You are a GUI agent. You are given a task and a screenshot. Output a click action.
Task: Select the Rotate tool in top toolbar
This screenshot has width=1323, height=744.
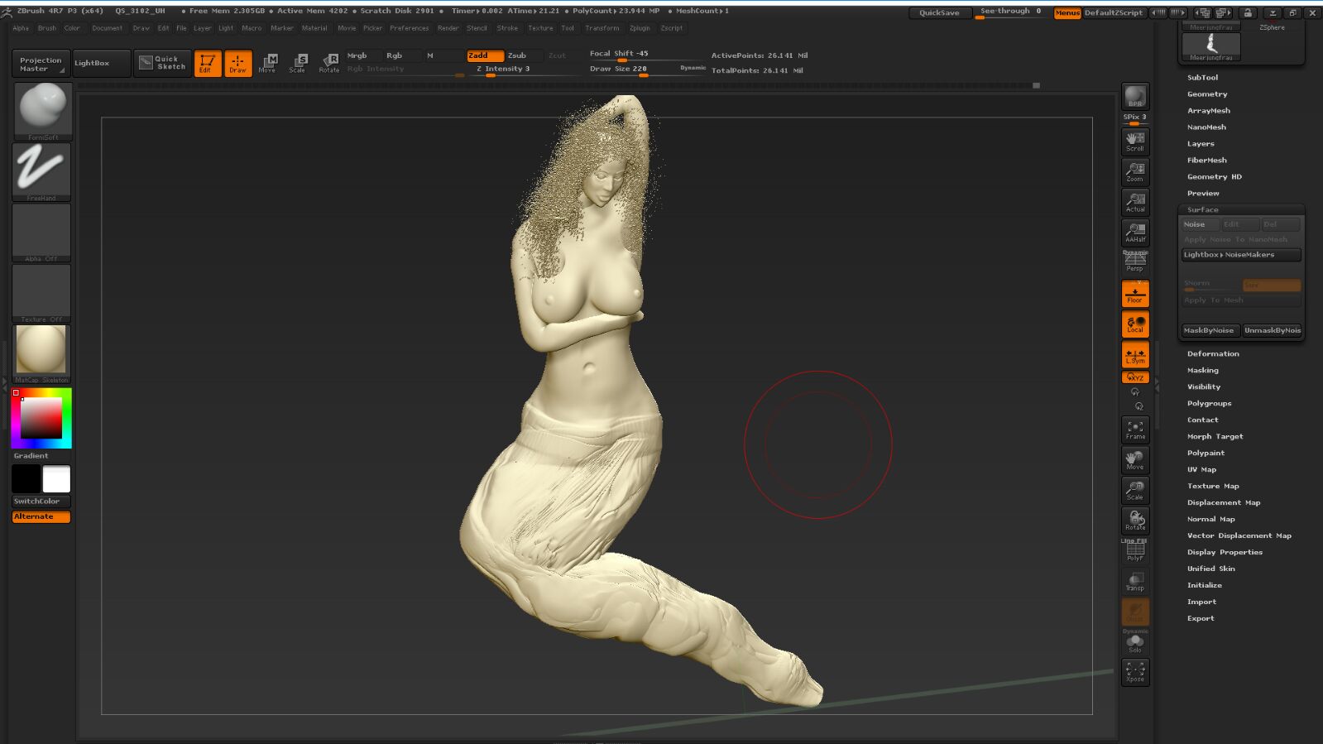tap(329, 63)
